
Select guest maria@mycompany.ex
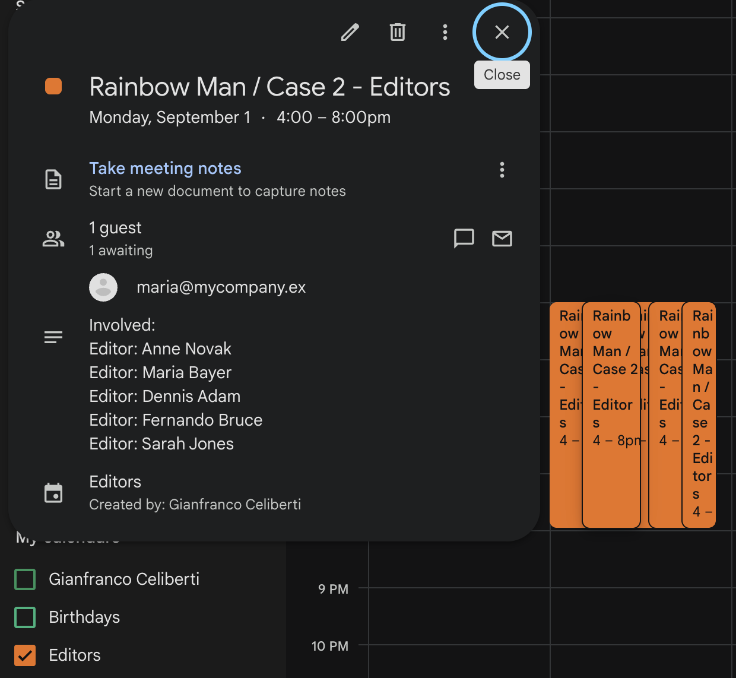[221, 287]
